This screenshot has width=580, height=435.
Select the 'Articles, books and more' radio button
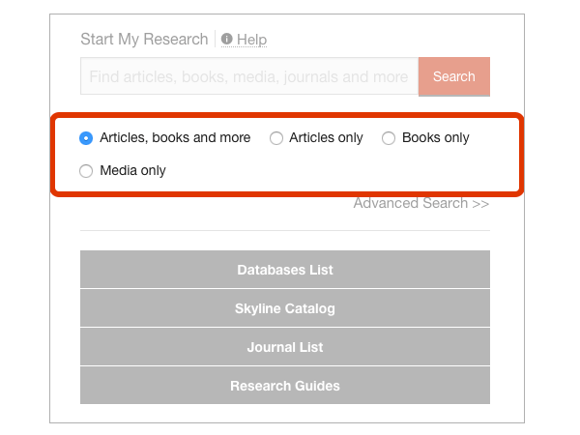click(86, 138)
